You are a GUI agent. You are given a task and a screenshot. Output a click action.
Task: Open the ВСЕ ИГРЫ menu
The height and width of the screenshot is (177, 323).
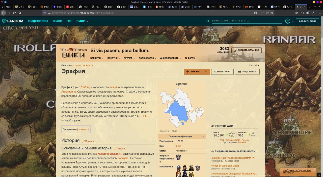97,58
